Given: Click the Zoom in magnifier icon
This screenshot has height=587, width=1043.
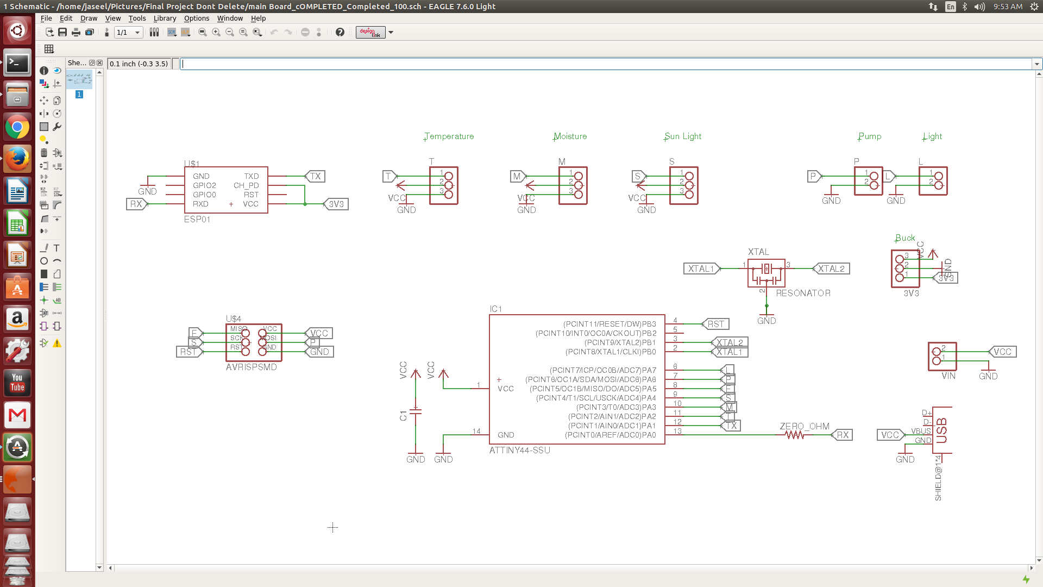Looking at the screenshot, I should tap(216, 33).
